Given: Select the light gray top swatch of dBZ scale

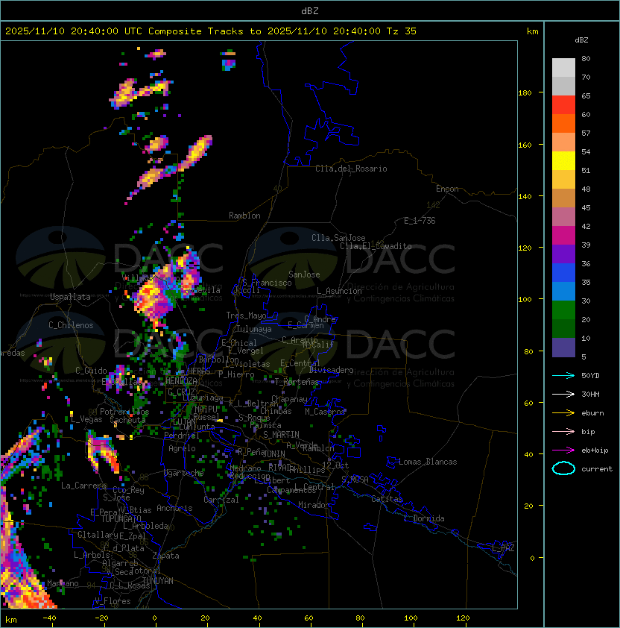Looking at the screenshot, I should click(x=563, y=67).
